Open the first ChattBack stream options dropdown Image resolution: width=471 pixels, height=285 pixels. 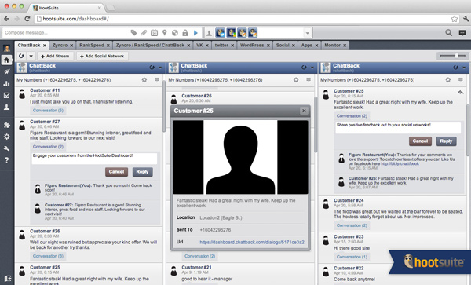[160, 68]
